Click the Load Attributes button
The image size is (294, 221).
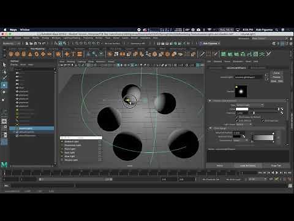tap(247, 166)
